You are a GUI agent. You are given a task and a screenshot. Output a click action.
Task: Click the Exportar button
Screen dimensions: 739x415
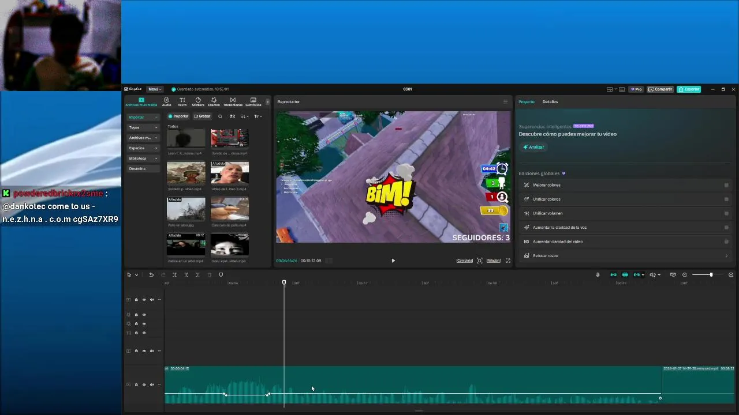pos(689,89)
